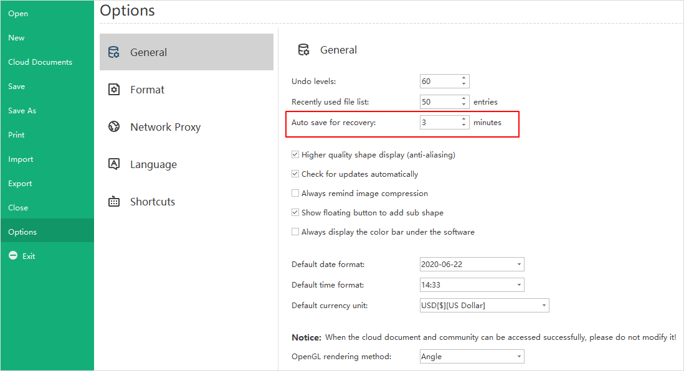The height and width of the screenshot is (371, 684).
Task: Toggle Always display the color bar option
Action: coord(295,232)
